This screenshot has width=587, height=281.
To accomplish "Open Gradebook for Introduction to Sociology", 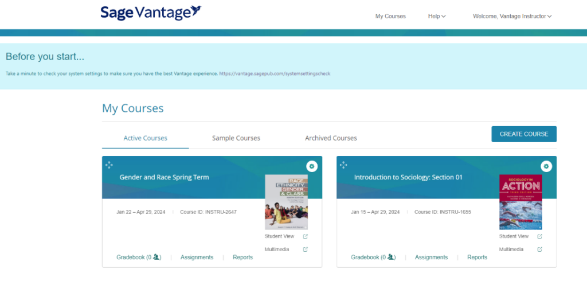I will [x=373, y=257].
